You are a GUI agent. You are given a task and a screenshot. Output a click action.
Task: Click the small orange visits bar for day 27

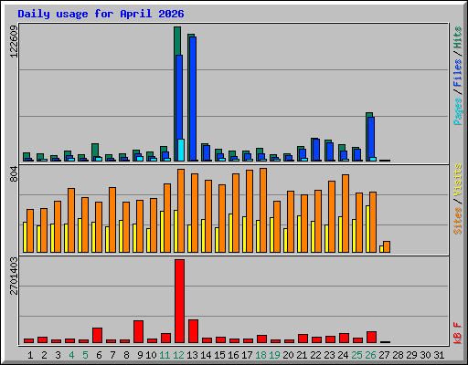tap(387, 246)
